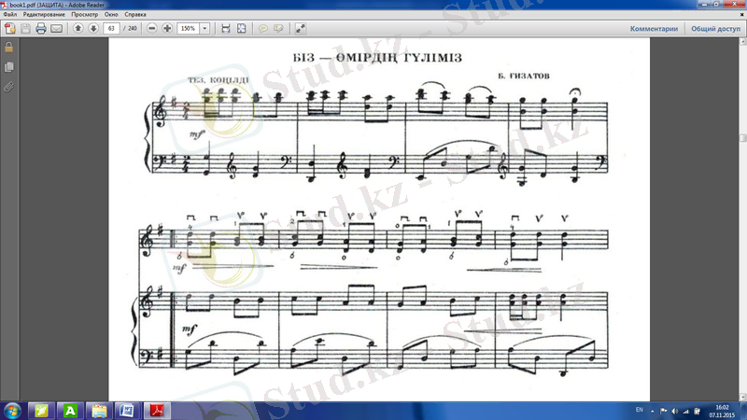The height and width of the screenshot is (420, 747).
Task: Go to the next page arrow
Action: (x=93, y=29)
